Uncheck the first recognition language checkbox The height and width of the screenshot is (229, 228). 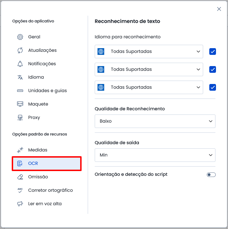click(213, 52)
